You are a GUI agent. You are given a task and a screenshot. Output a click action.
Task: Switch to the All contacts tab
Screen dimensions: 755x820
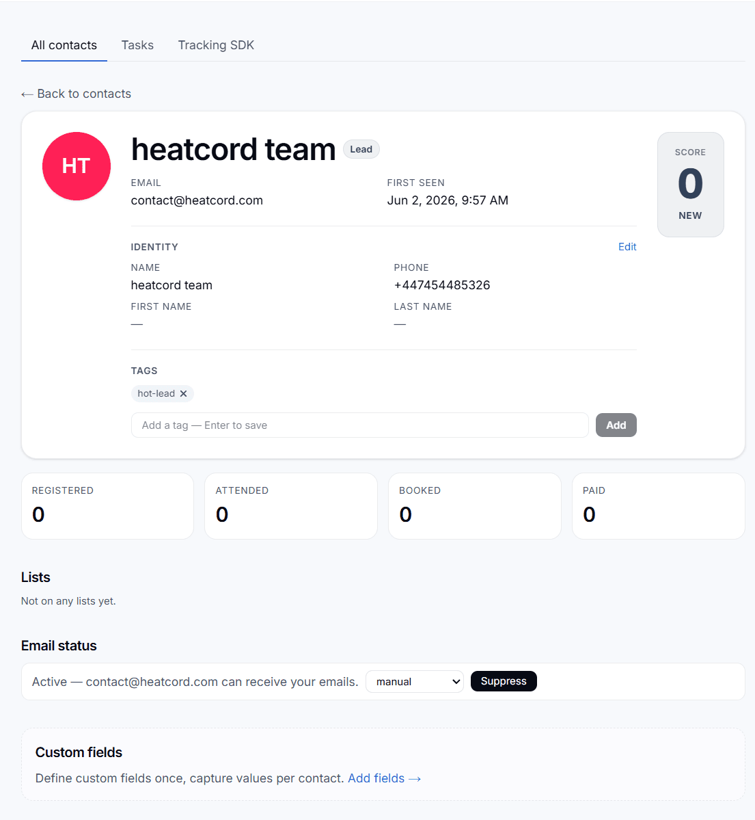pos(64,45)
